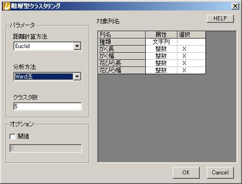The width and height of the screenshot is (242, 184).
Task: Click the 文字列 attribute cell
Action: (x=161, y=42)
